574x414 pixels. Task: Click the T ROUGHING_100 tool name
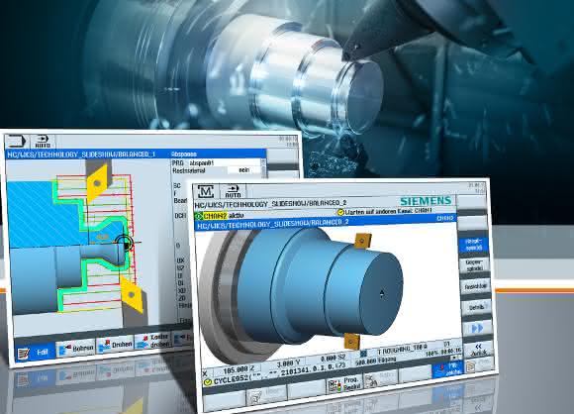point(403,349)
